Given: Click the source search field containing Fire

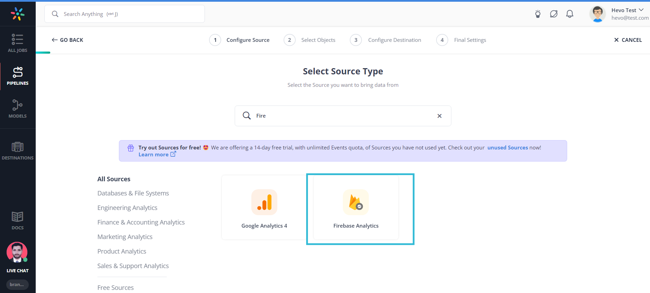Looking at the screenshot, I should [343, 116].
